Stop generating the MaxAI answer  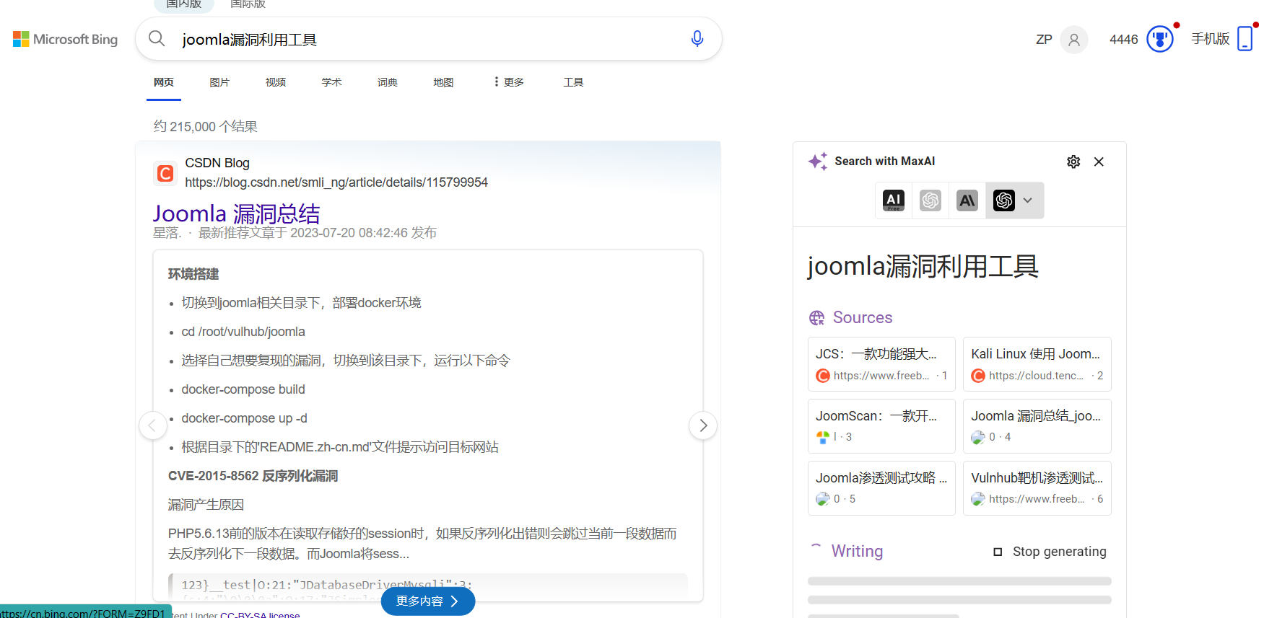(x=1050, y=552)
